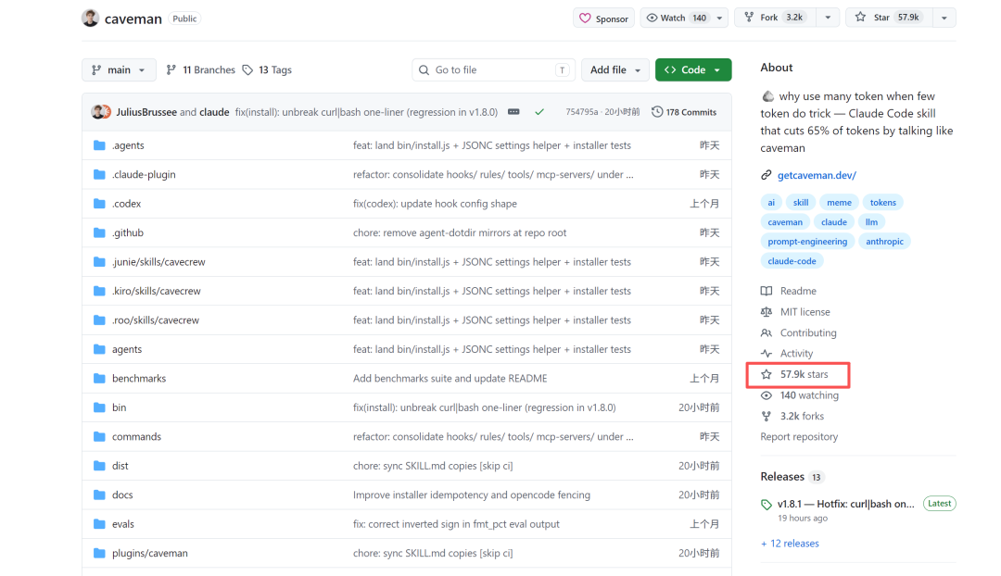Open the .codex hook config commit message
Image resolution: width=1001 pixels, height=576 pixels.
(435, 204)
